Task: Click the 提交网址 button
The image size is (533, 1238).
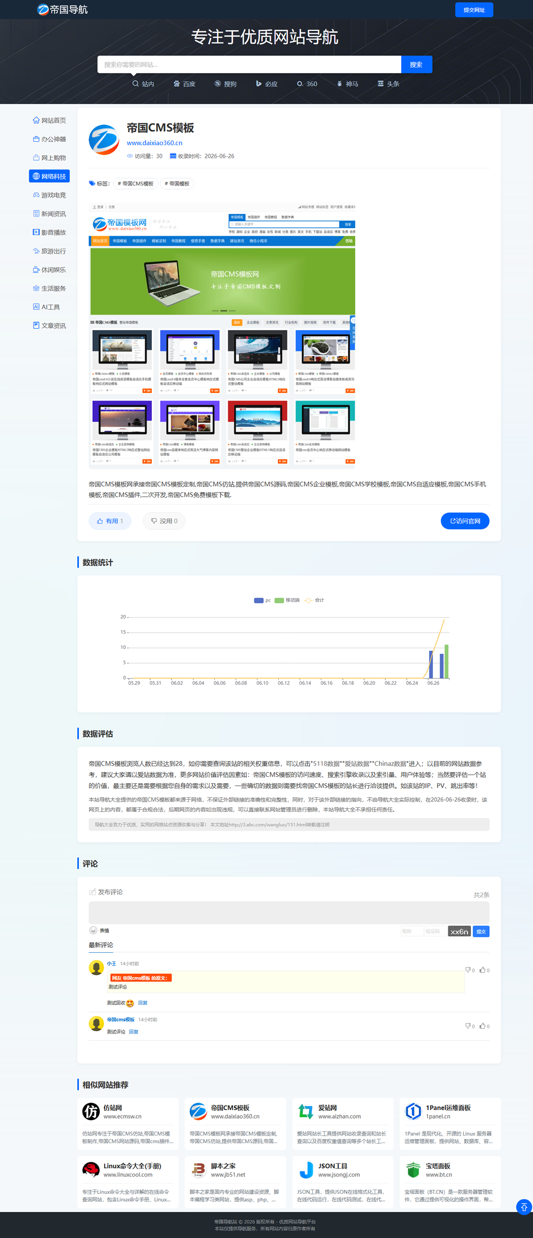Action: [474, 10]
